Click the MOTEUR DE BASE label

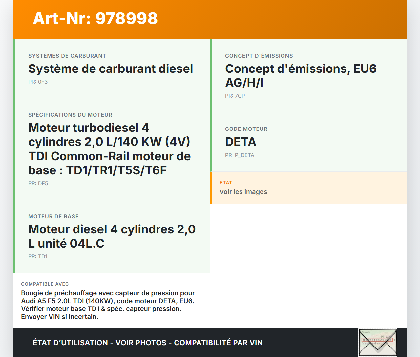click(53, 217)
